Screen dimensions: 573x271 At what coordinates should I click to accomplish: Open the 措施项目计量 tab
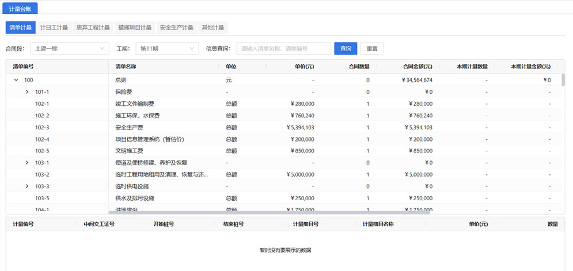135,28
